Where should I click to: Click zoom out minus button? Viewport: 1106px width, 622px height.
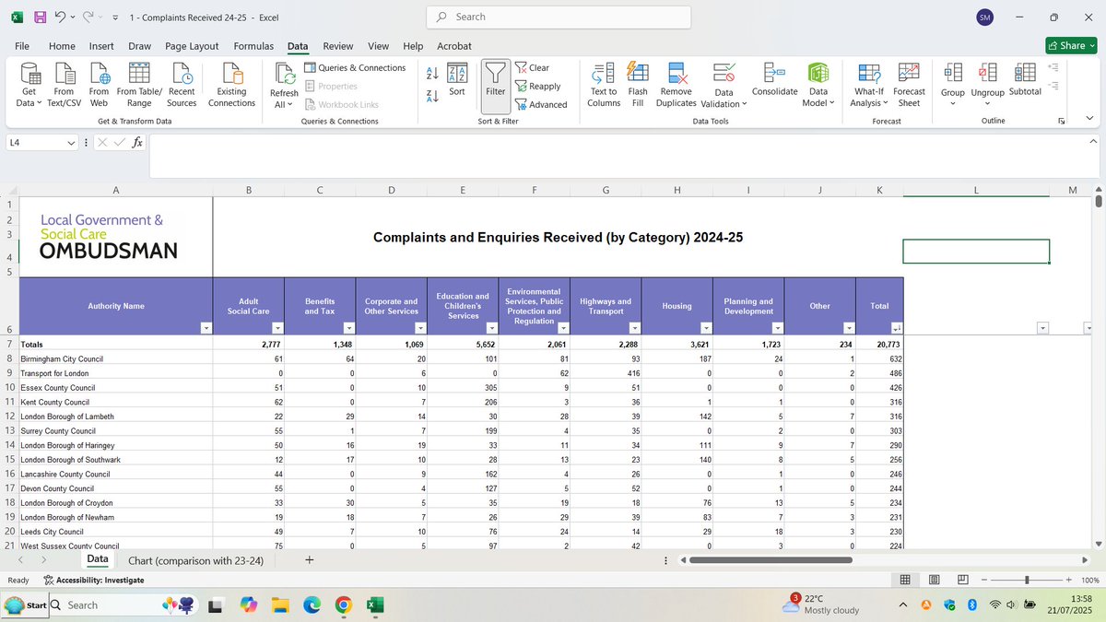[x=984, y=580]
